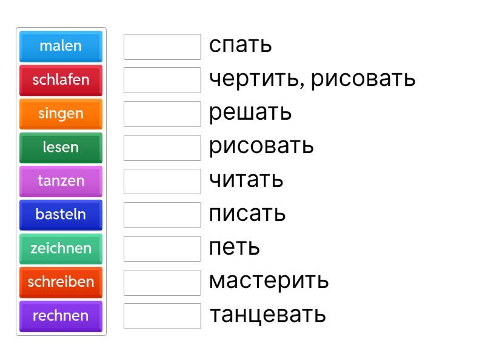
Task: Click the blank box next to 'решать'
Action: (x=162, y=114)
